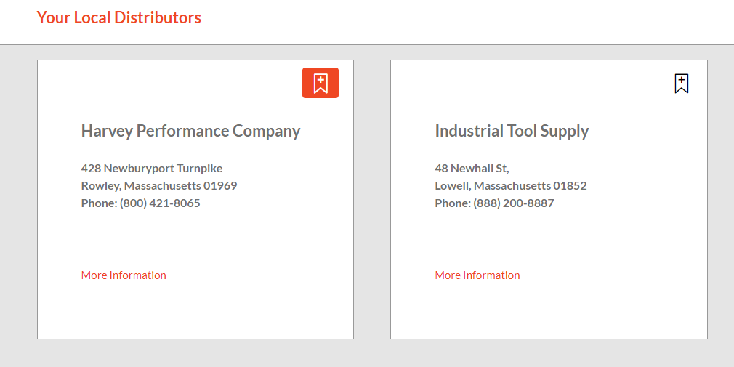Bookmark the Industrial Tool Supply distributor
The height and width of the screenshot is (367, 734).
681,84
